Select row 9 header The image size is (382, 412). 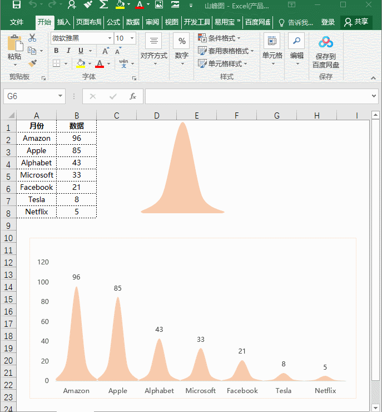point(8,225)
